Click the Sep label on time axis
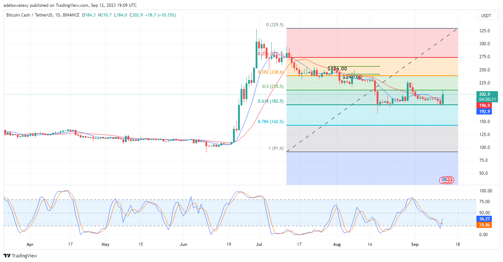The image size is (503, 262). pos(415,244)
